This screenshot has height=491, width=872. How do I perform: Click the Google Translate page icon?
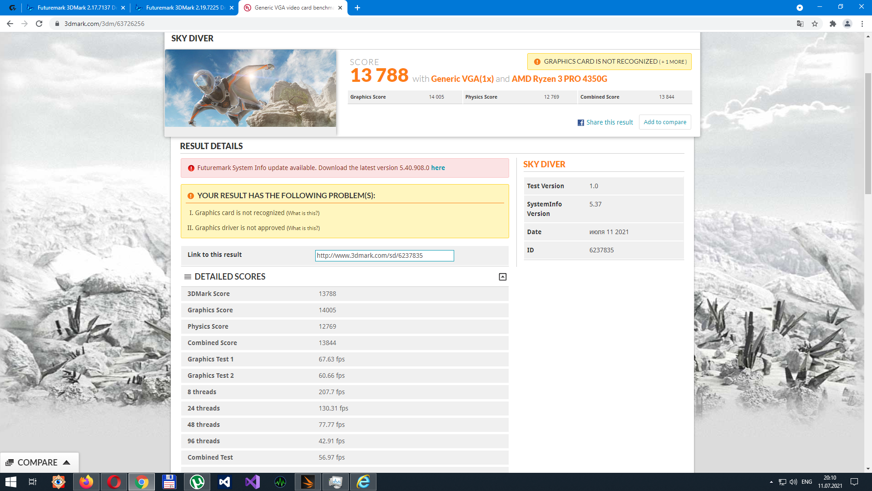pyautogui.click(x=800, y=24)
